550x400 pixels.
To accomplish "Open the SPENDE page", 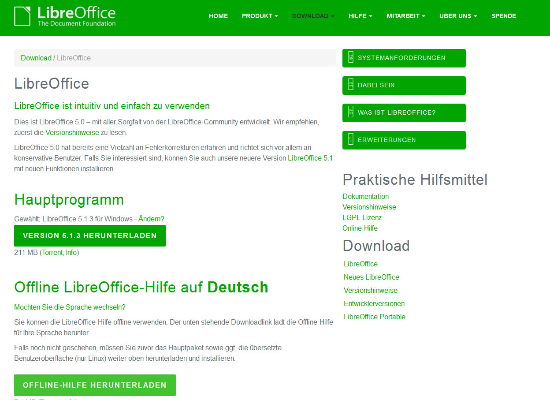I will click(x=504, y=16).
